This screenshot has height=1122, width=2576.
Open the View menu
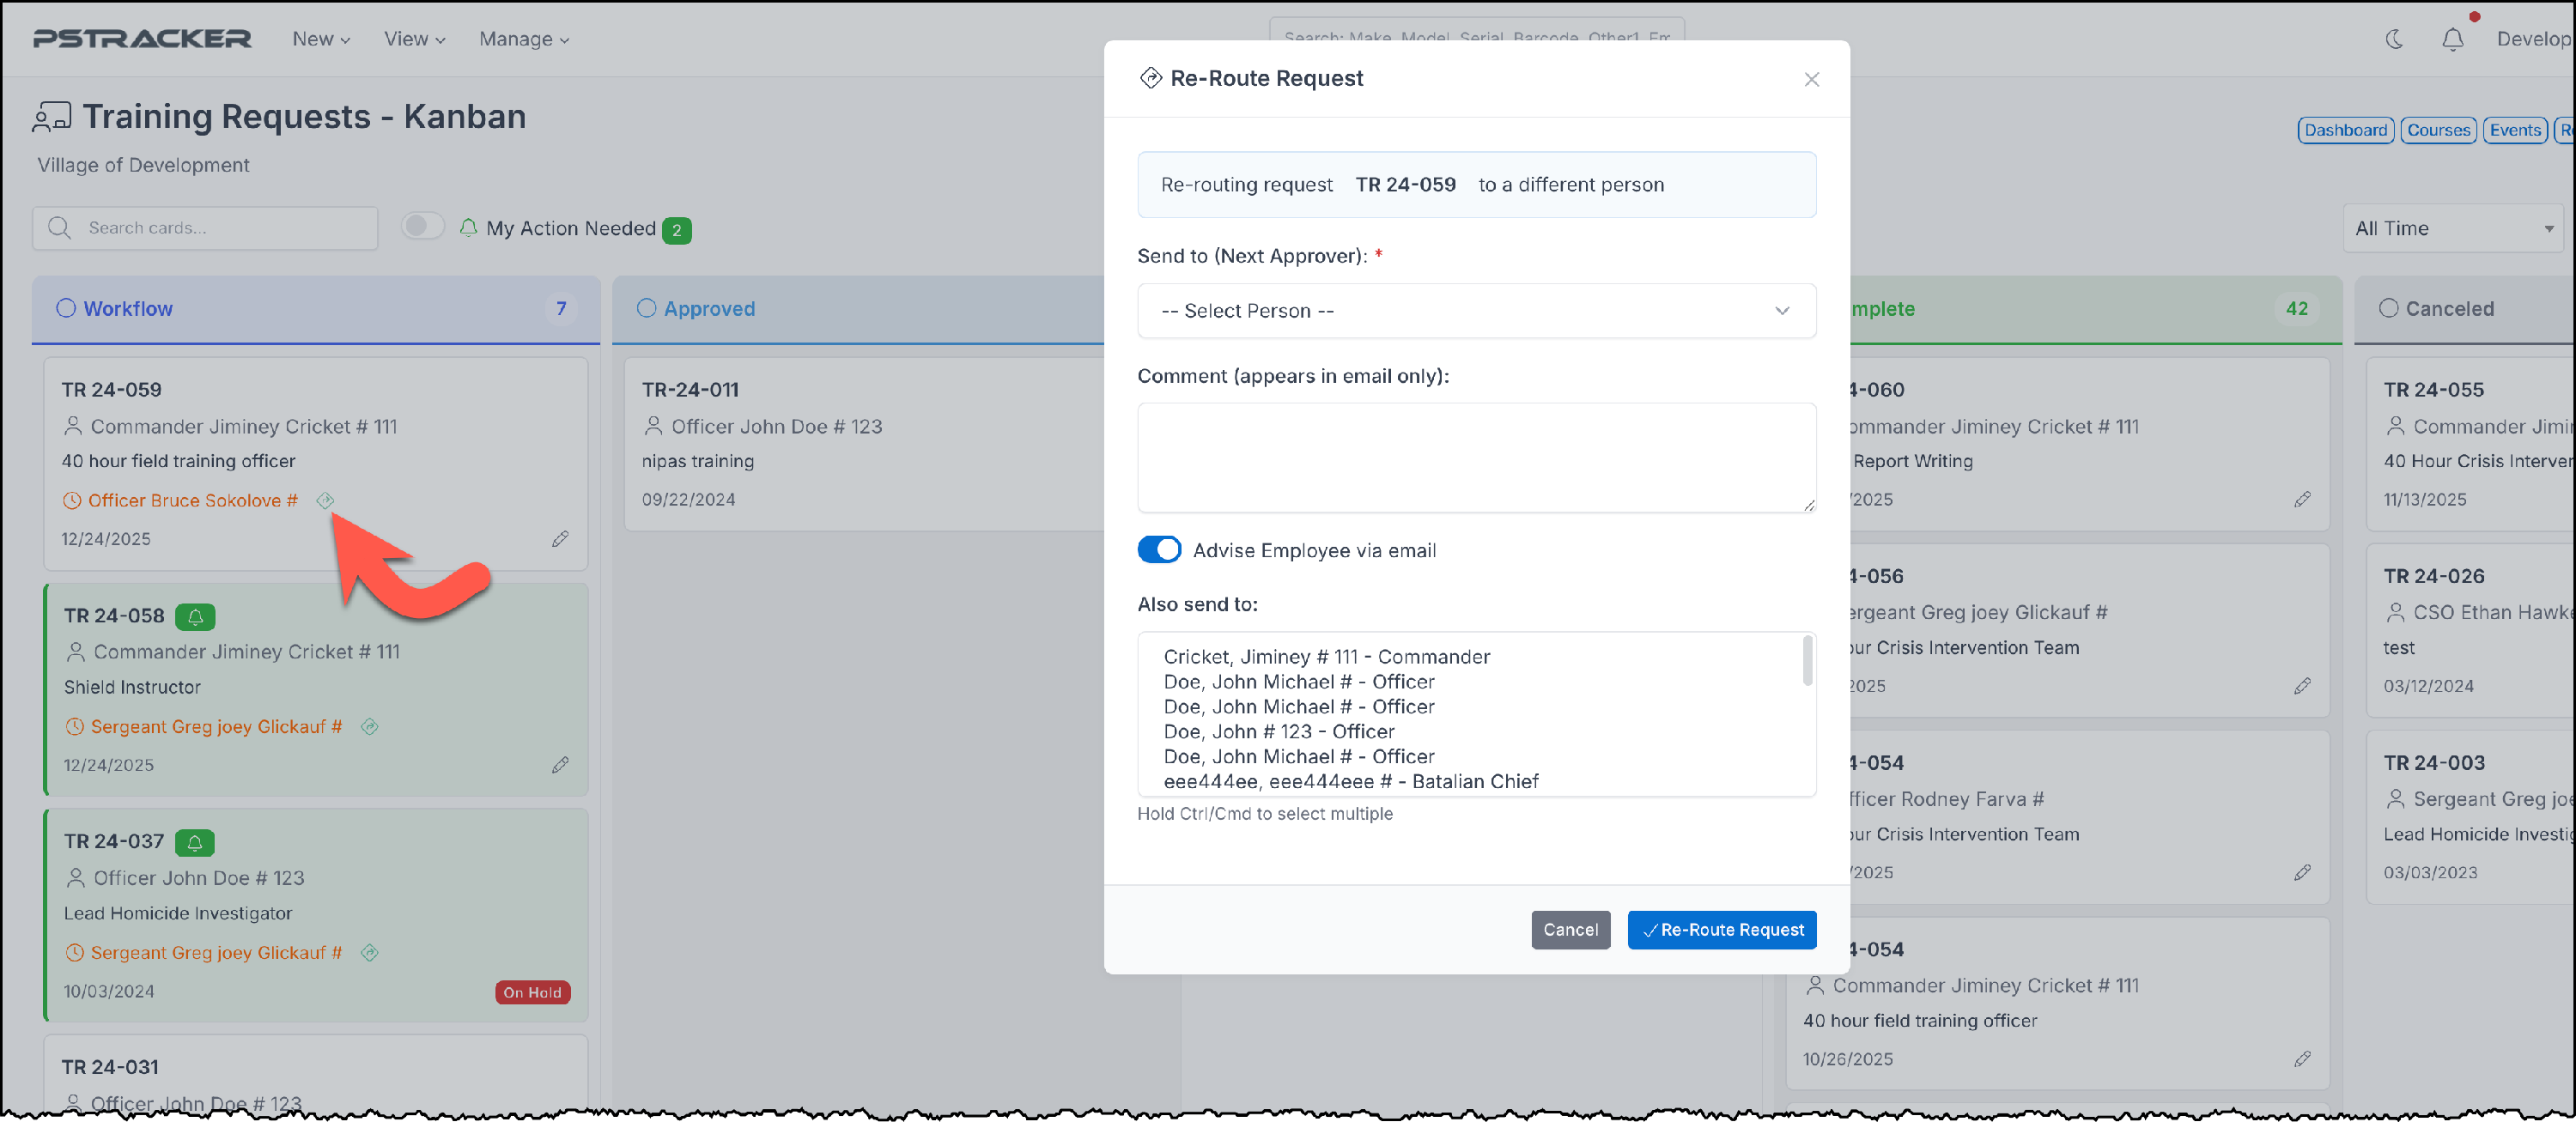[414, 39]
